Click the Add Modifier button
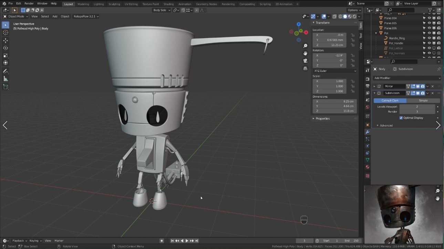Screen dimensions: 444x249 [x=406, y=78]
